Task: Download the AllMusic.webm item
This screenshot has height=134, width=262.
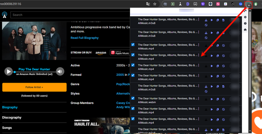Action: point(206,99)
